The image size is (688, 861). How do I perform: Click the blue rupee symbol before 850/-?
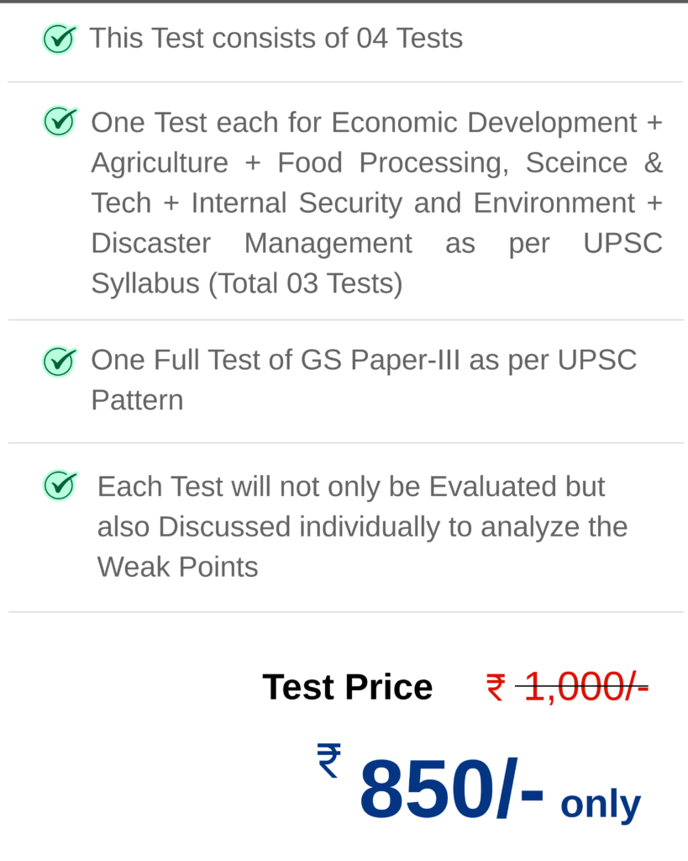(328, 760)
